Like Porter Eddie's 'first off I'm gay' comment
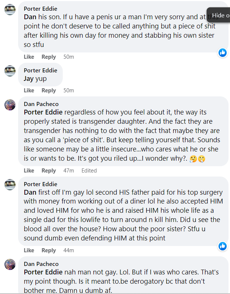The image size is (230, 294). click(x=29, y=250)
